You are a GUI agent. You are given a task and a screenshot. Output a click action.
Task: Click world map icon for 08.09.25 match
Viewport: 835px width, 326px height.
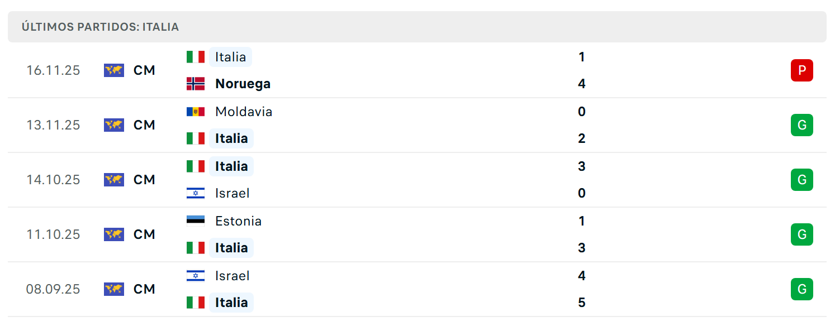(x=114, y=289)
